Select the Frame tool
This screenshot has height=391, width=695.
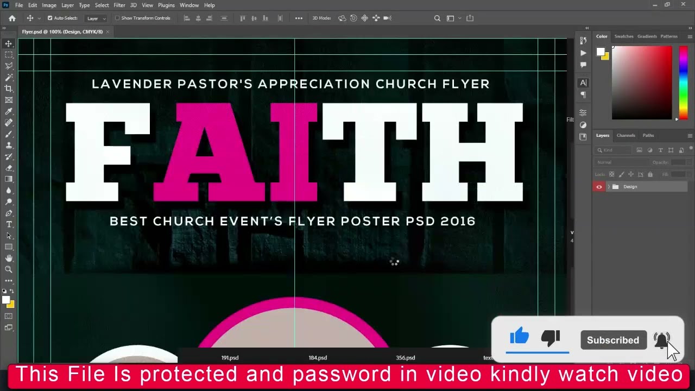(x=9, y=100)
